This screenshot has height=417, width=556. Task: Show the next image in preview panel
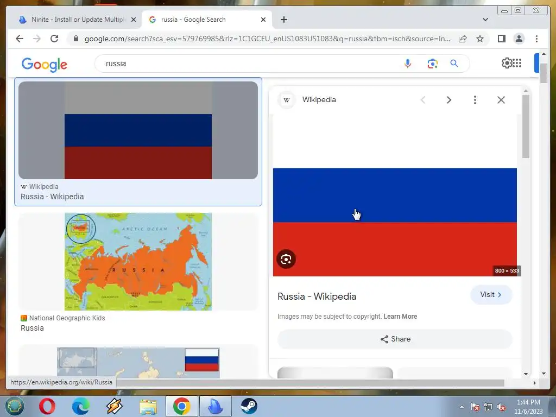[448, 100]
